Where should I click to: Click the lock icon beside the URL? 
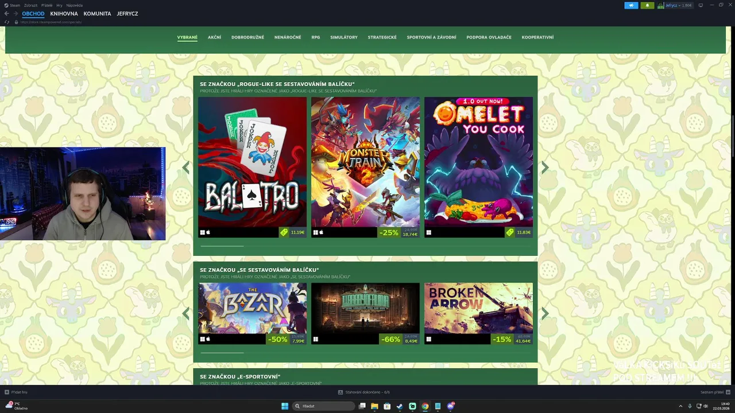[16, 22]
